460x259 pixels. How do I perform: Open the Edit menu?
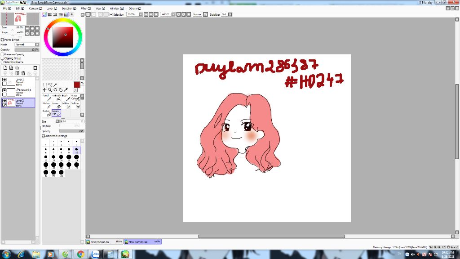point(20,9)
